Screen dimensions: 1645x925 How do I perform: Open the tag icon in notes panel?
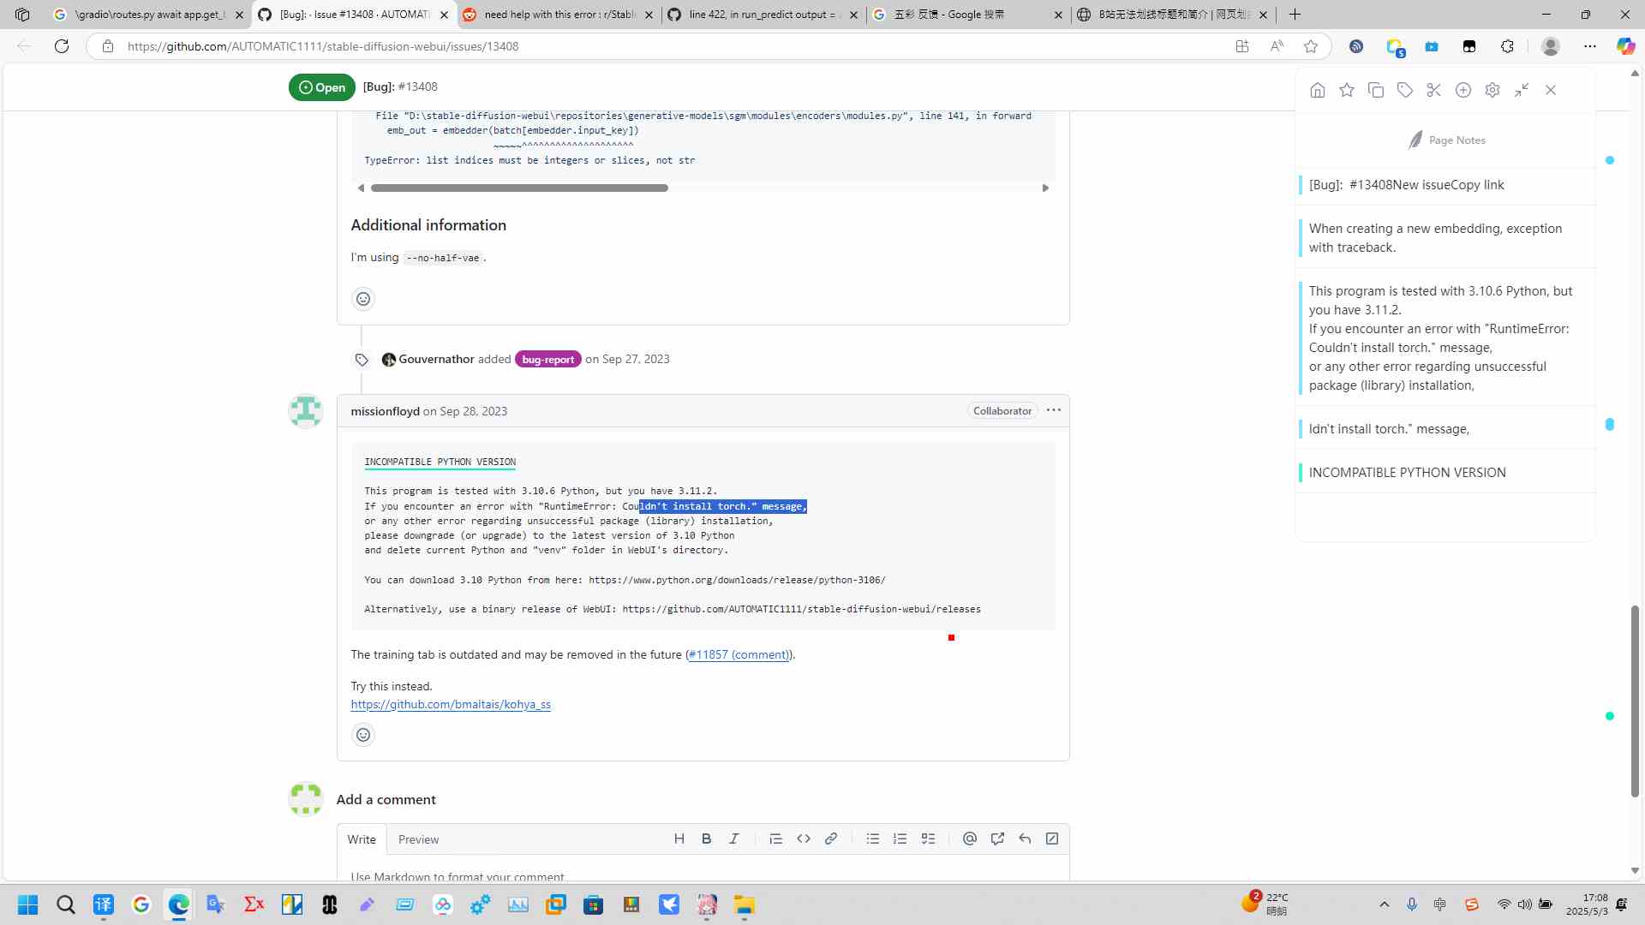[x=1405, y=90]
